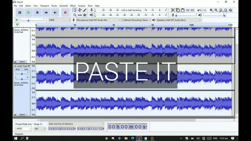Open the Project Rate 48000 dropdown
The height and width of the screenshot is (141, 251).
24,129
